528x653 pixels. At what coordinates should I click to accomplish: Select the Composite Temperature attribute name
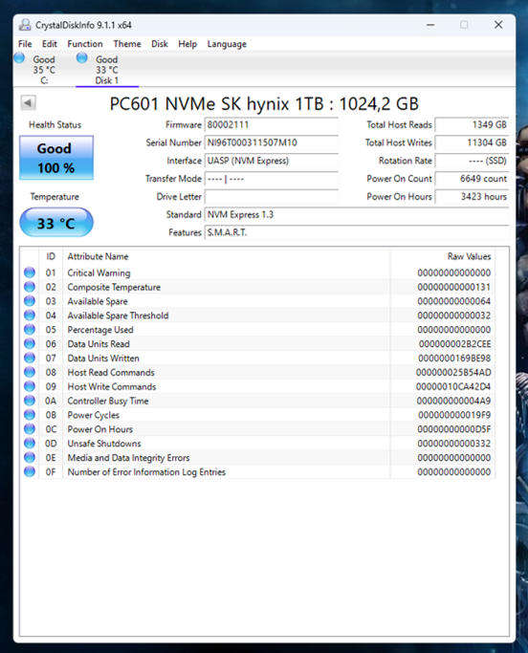point(114,288)
